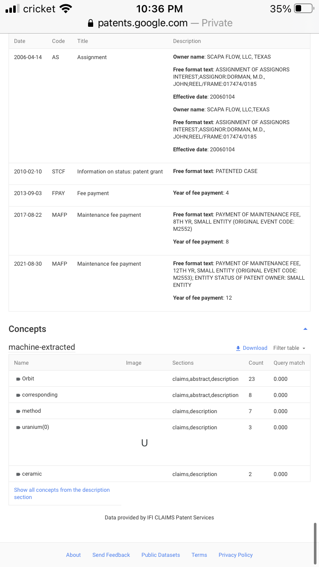Screen dimensions: 319x567
Task: Tap the tag icon next to uranium(0)
Action: 18,427
